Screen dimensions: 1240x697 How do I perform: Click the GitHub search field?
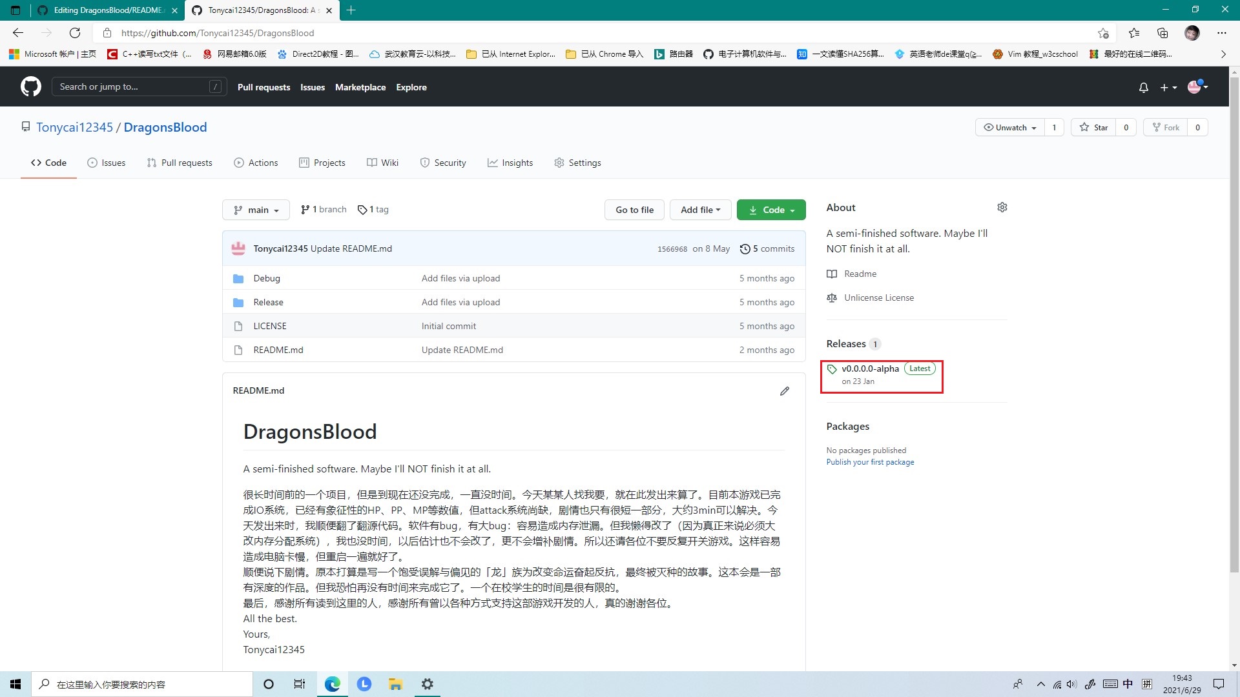(x=139, y=86)
